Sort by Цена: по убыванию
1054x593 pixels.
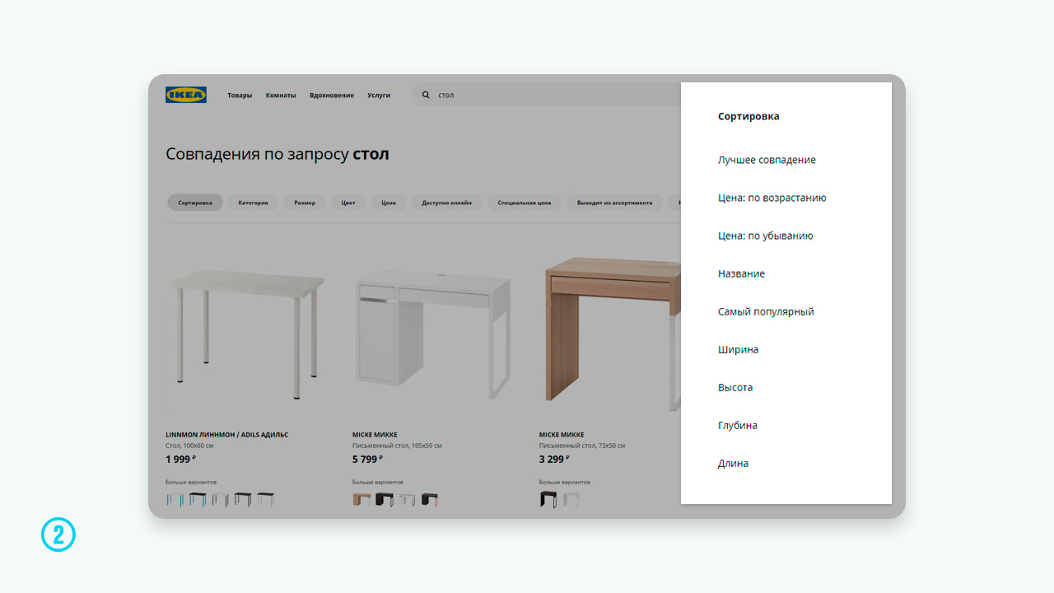coord(766,236)
